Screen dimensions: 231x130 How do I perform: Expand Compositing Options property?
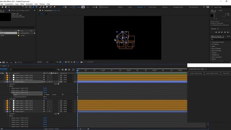point(12,97)
